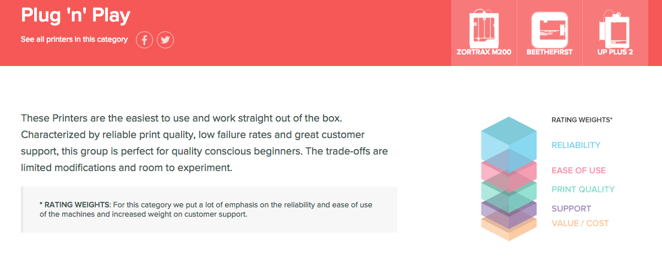Click the VALUE / COST rating label
This screenshot has height=264, width=662.
pyautogui.click(x=580, y=223)
